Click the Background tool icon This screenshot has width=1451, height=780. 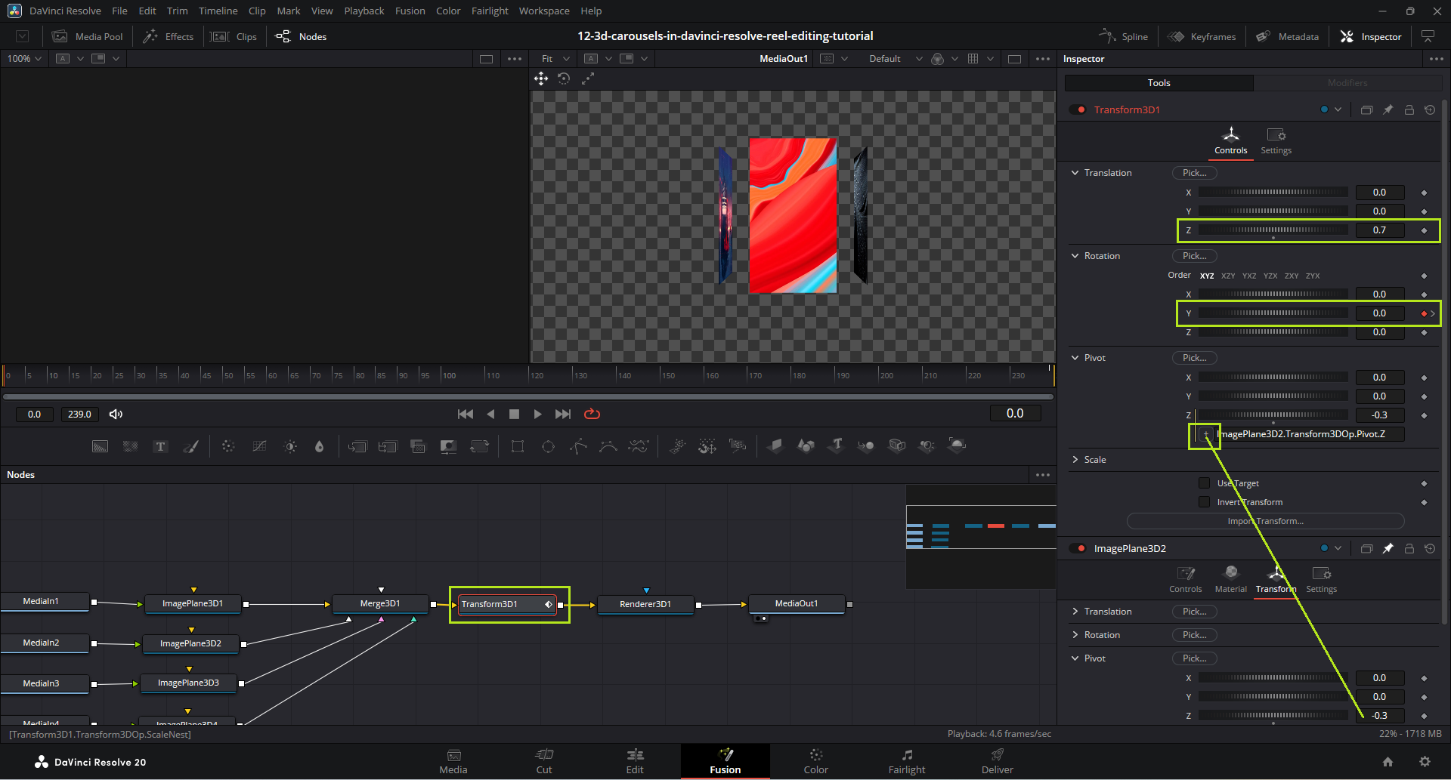coord(100,446)
